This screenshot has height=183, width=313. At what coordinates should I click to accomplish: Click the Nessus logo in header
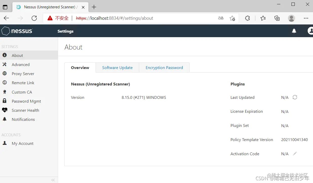pos(17,31)
